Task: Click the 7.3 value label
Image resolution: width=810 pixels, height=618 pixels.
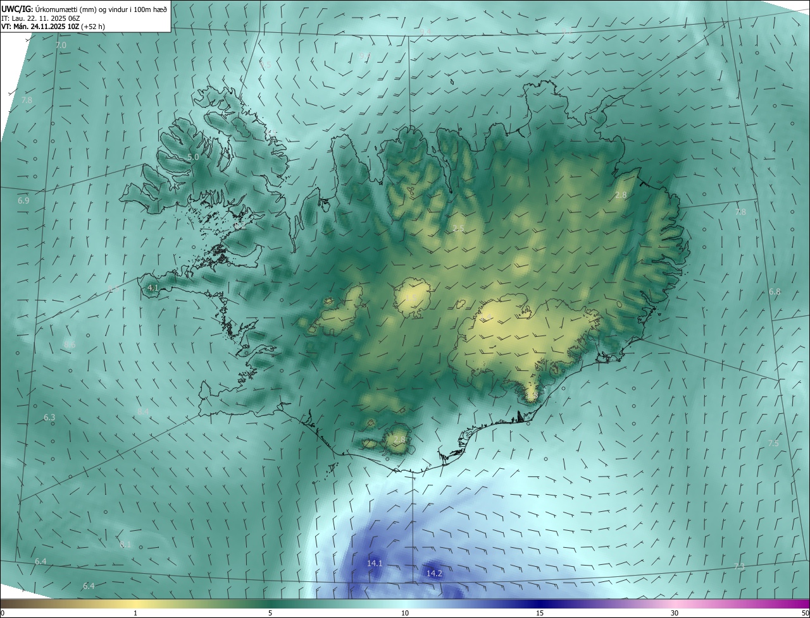Action: coord(739,567)
